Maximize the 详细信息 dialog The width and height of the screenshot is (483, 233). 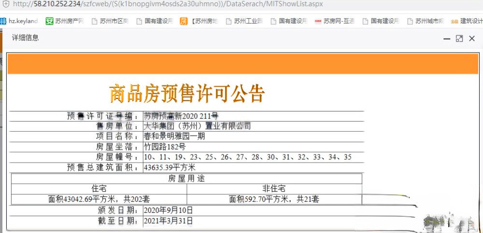point(459,39)
